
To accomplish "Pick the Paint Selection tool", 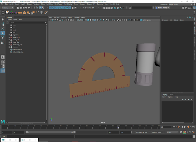I will pyautogui.click(x=3, y=28).
